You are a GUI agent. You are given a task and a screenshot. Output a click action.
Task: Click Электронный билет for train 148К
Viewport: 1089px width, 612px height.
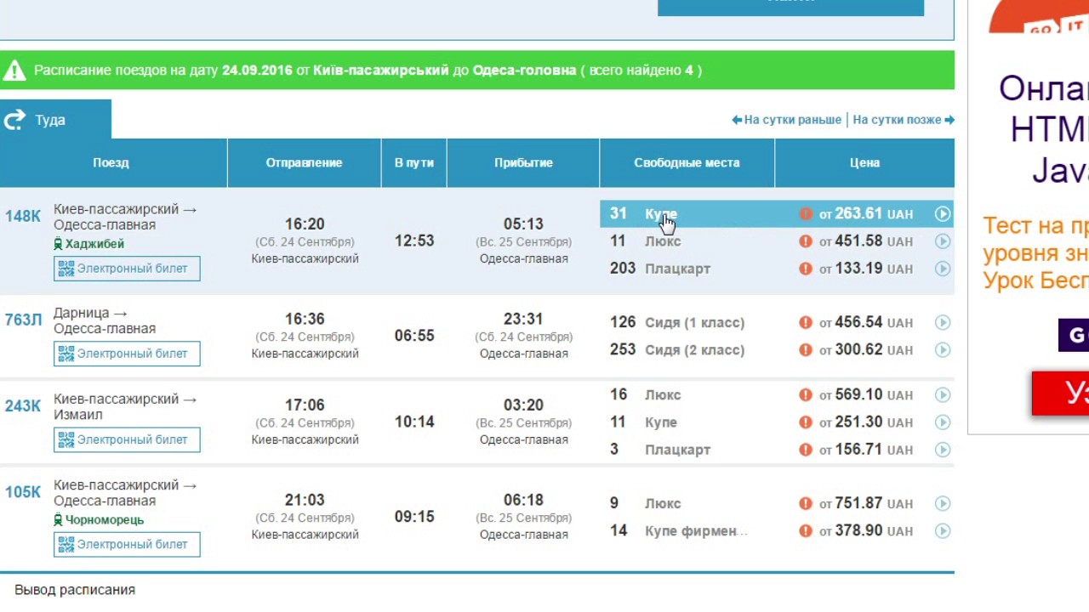[127, 269]
